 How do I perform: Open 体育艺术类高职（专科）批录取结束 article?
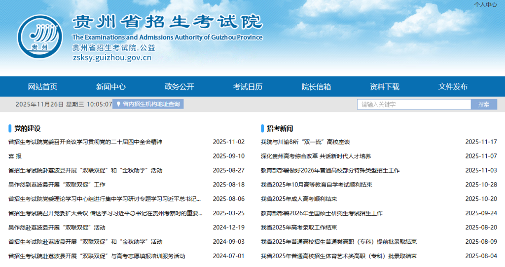(x=339, y=256)
